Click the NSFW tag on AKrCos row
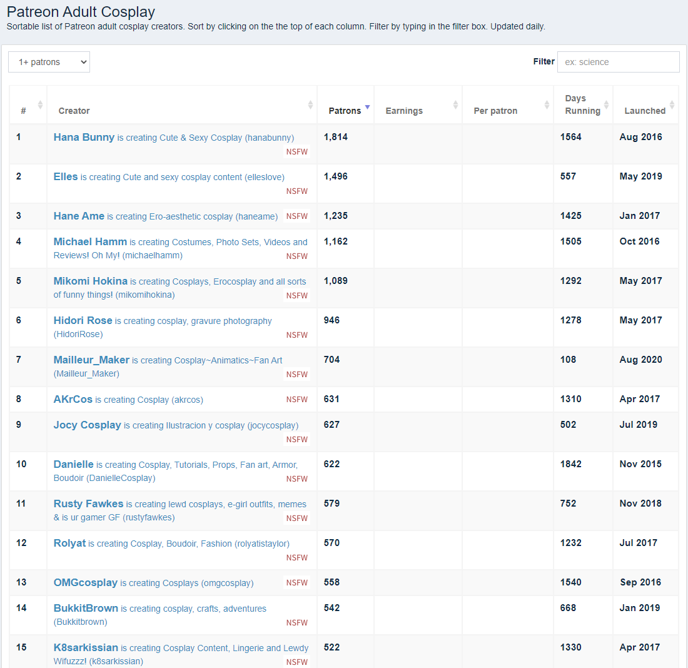This screenshot has width=688, height=668. (x=296, y=400)
